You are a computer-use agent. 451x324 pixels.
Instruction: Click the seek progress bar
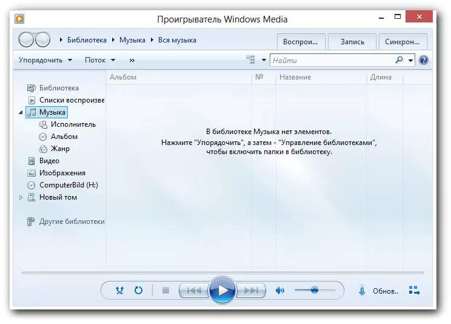[222, 272]
